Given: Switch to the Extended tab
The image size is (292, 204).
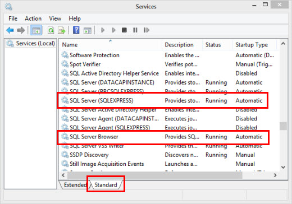Looking at the screenshot, I should (75, 185).
